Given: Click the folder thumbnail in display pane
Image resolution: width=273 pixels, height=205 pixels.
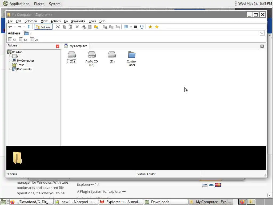Looking at the screenshot, I should pyautogui.click(x=17, y=158).
